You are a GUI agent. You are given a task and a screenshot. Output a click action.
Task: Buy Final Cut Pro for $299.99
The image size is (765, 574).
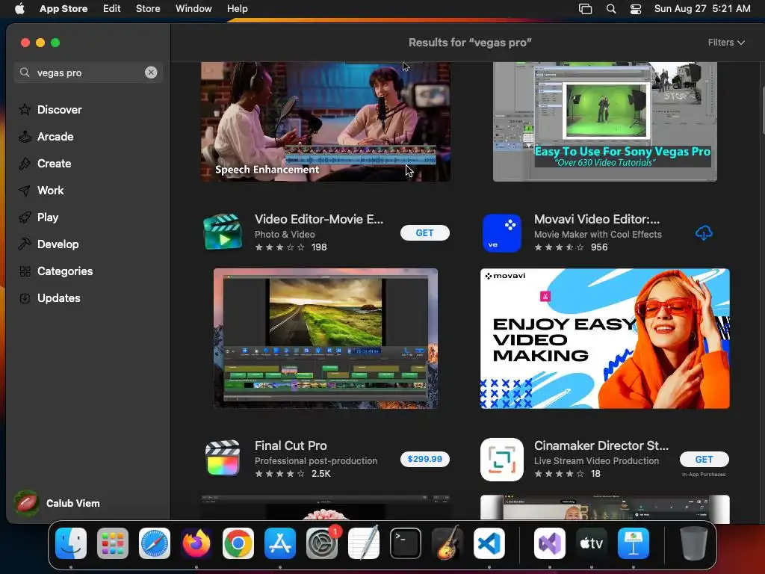coord(424,459)
